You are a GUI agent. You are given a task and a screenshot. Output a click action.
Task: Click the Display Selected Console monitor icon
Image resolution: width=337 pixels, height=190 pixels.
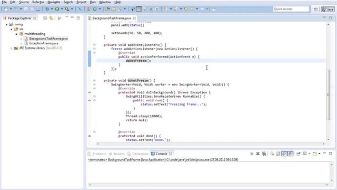(x=304, y=154)
